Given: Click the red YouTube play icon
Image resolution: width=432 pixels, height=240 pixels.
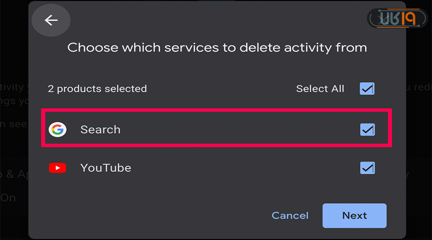Looking at the screenshot, I should [58, 168].
